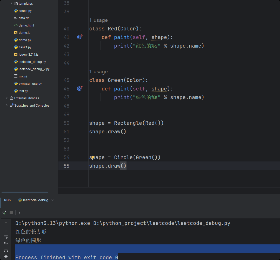Click 'class Red(Color):' on line 40
This screenshot has width=280, height=260.
click(x=116, y=29)
